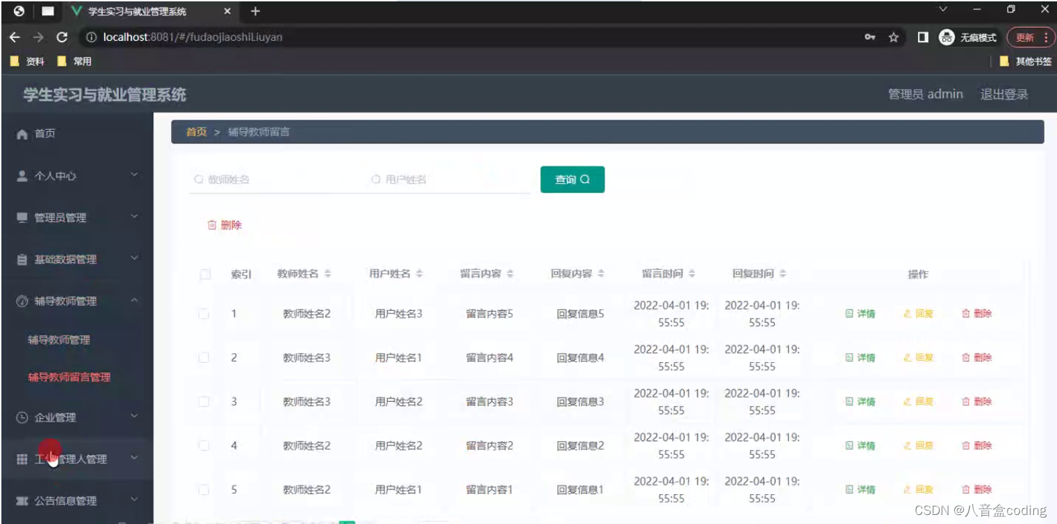This screenshot has height=524, width=1057.
Task: Click 回复 for row 2
Action: [x=919, y=357]
